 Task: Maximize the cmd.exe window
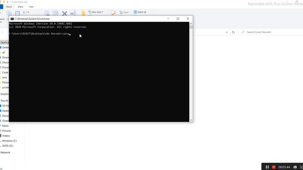click(x=178, y=19)
